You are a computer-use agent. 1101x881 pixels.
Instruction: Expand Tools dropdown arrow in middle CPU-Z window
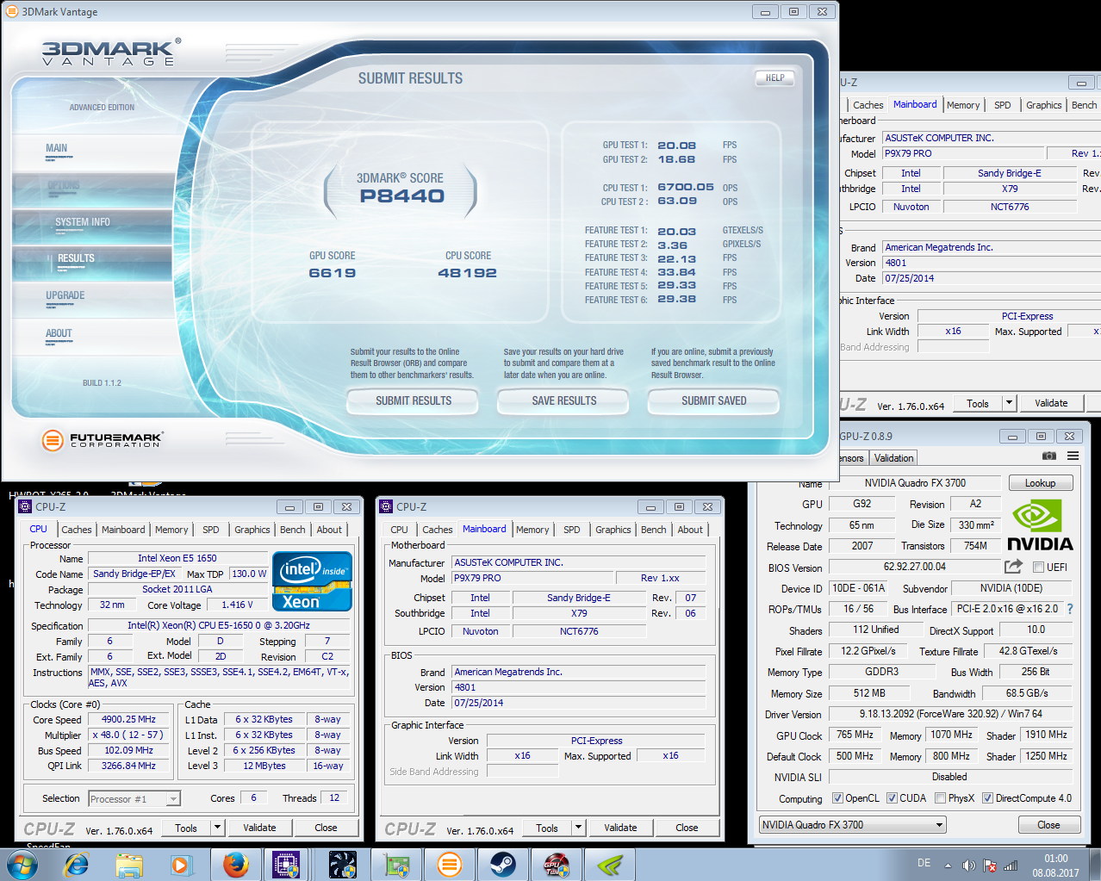coord(579,828)
